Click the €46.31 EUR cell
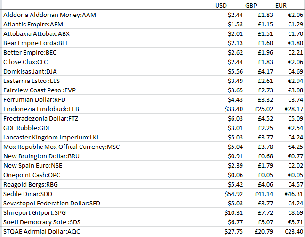 [x=289, y=194]
